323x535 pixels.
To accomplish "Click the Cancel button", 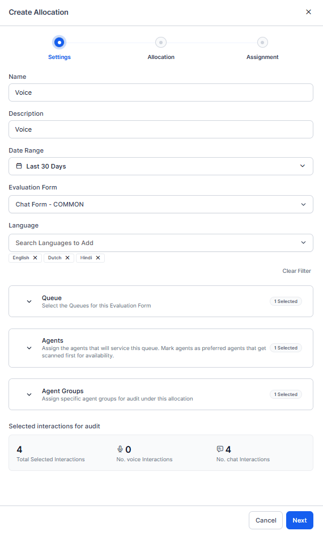I will click(266, 520).
